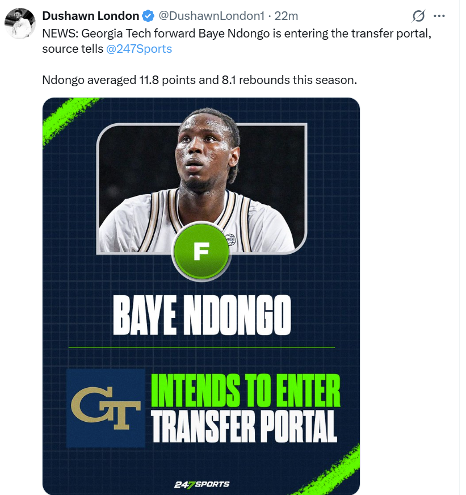Click the Ndongo averaged 11.8 points line

point(200,80)
